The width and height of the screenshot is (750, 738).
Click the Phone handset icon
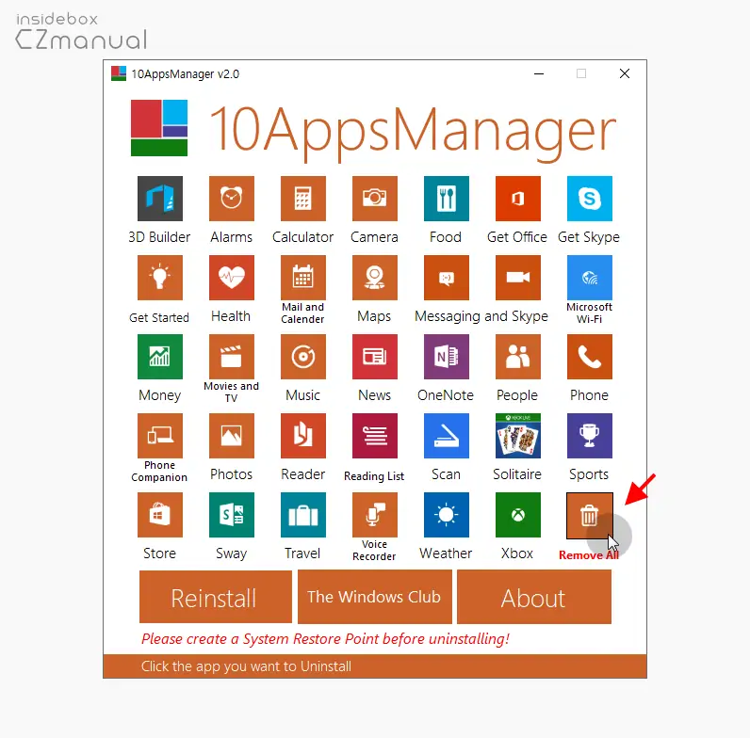[x=589, y=357]
